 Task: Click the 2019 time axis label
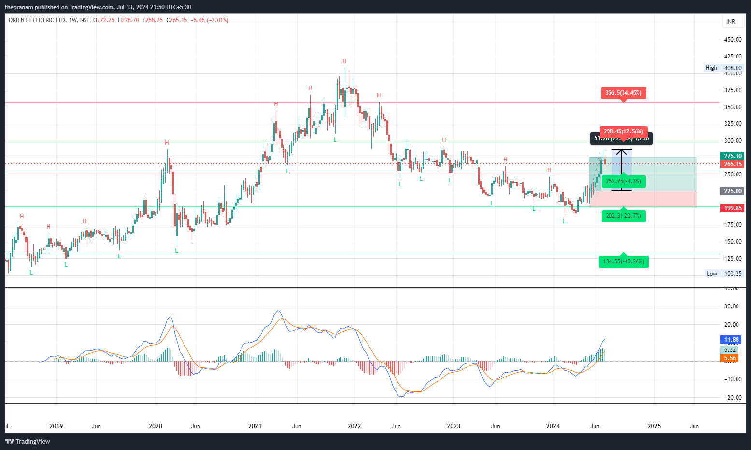[x=57, y=426]
